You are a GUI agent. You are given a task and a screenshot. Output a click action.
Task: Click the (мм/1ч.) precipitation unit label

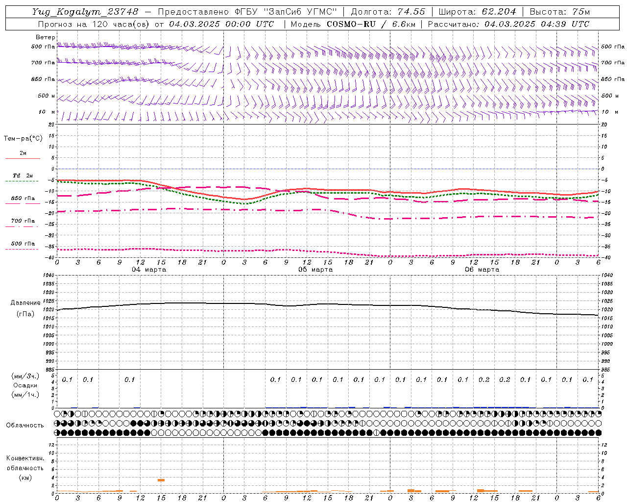coord(25,395)
